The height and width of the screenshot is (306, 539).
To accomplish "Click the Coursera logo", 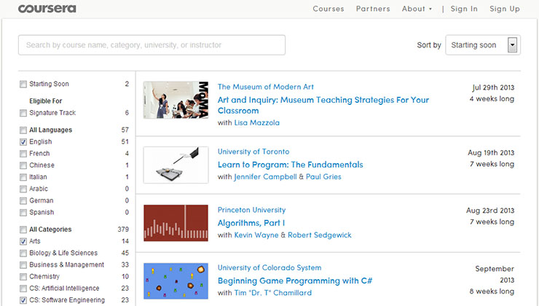I will click(47, 9).
